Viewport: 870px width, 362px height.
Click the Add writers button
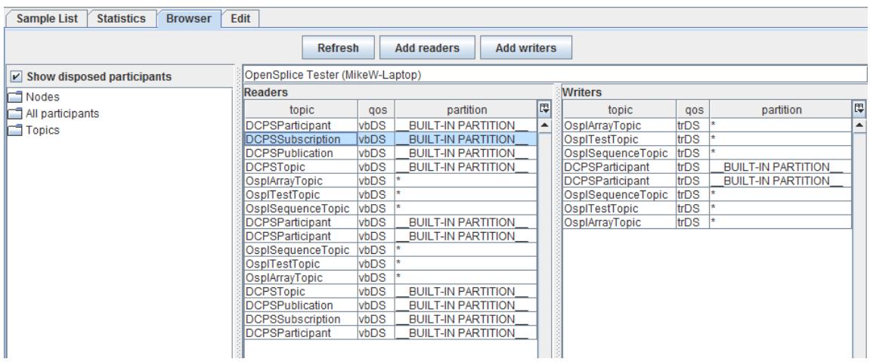[x=526, y=48]
